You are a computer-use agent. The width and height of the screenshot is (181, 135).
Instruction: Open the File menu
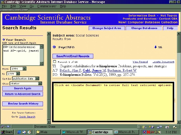(4, 6)
